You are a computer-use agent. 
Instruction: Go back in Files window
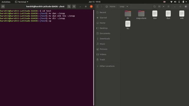[x=98, y=6]
